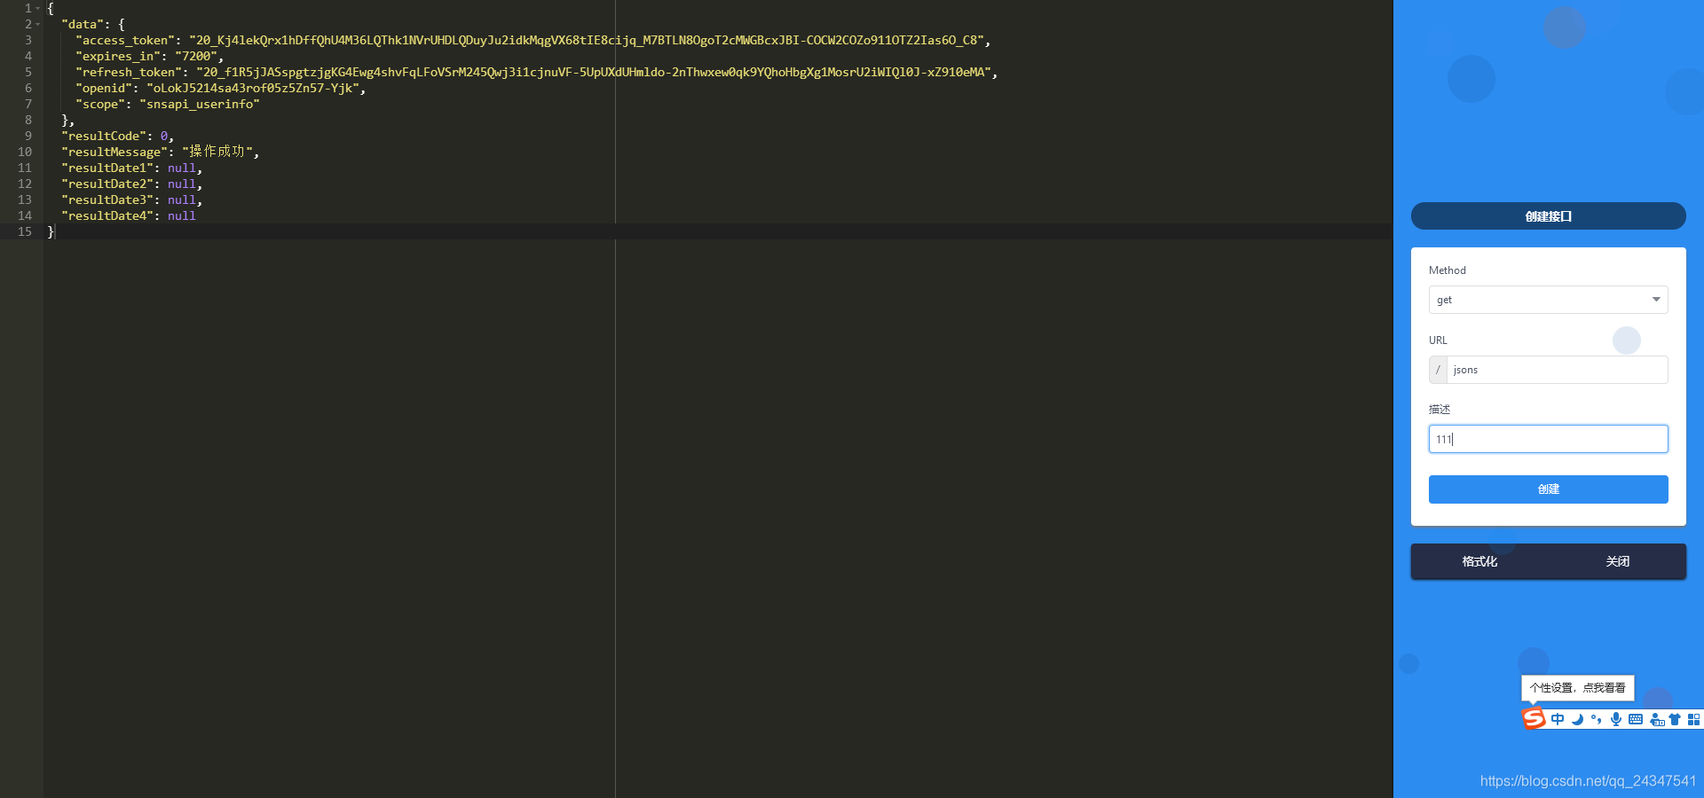This screenshot has width=1704, height=798.
Task: Click the Sogou input method logo
Action: (x=1534, y=718)
